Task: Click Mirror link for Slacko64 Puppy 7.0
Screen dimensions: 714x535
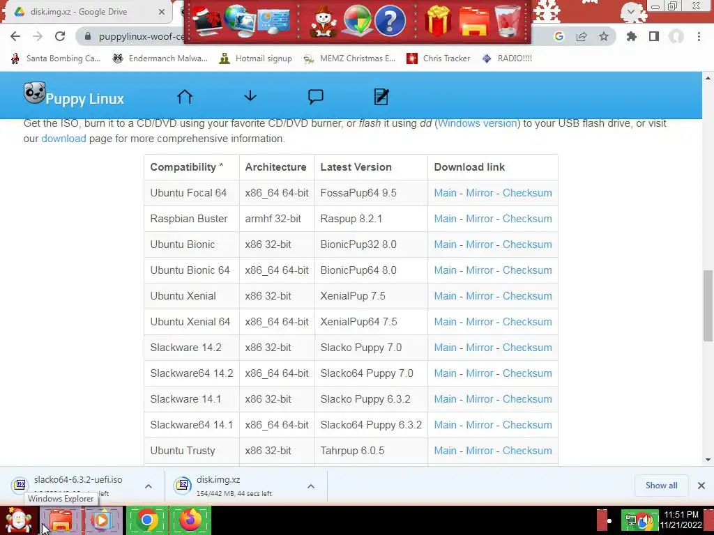Action: click(480, 373)
